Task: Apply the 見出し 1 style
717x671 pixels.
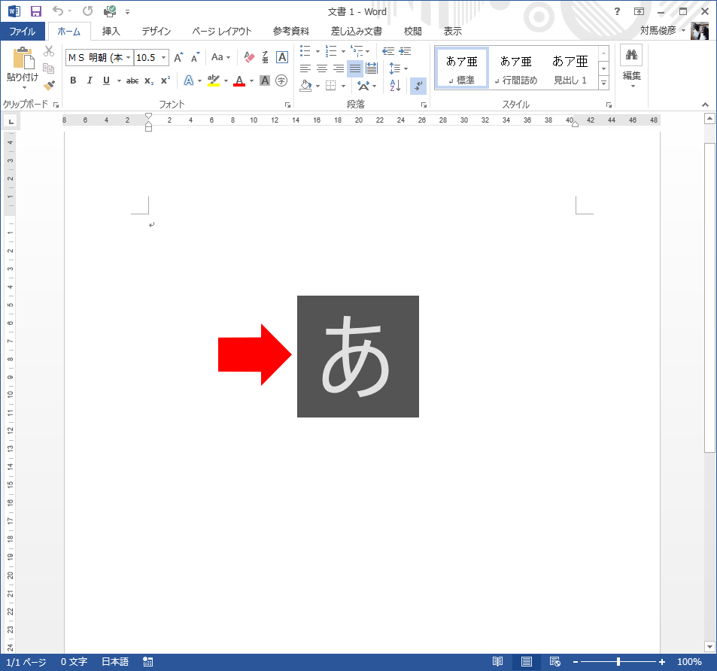Action: click(x=570, y=68)
